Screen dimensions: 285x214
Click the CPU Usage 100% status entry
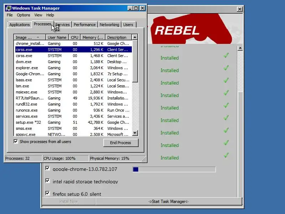click(x=66, y=158)
